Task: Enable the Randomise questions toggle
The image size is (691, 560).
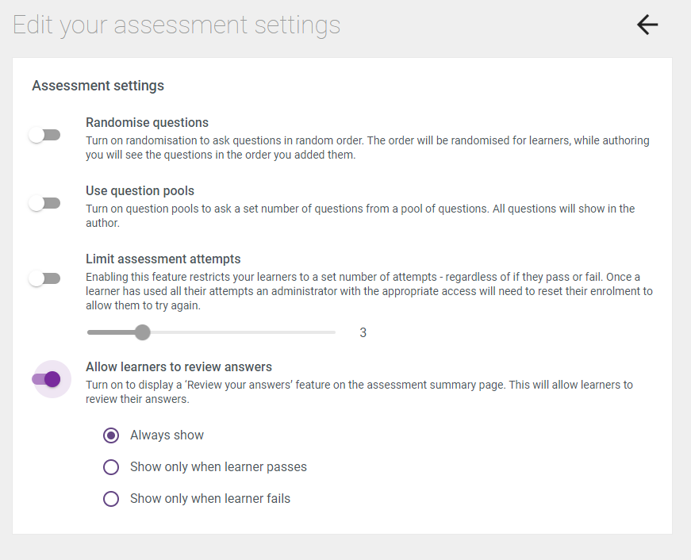Action: coord(44,135)
